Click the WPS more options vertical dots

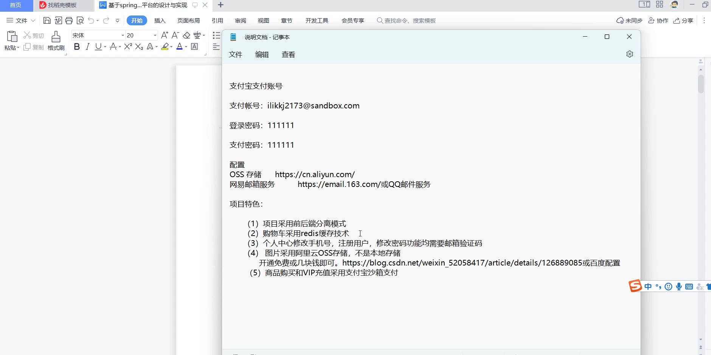704,20
